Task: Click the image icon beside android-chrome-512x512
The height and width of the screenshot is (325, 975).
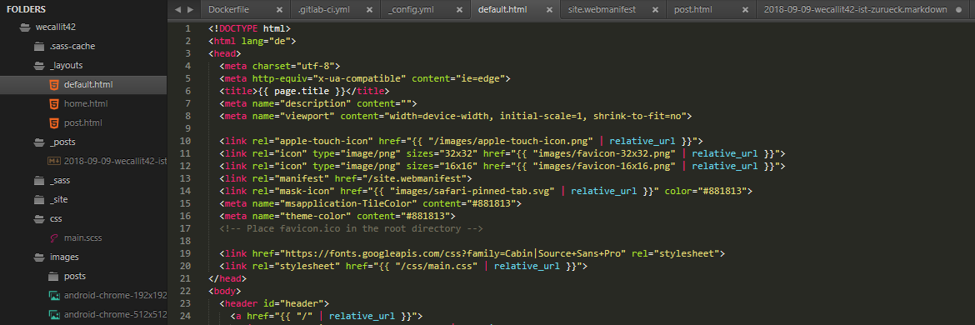Action: point(53,314)
